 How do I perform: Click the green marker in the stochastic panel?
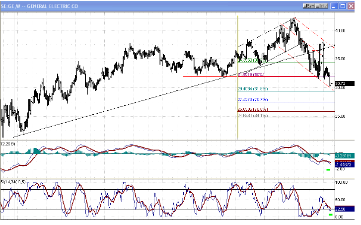pos(331,215)
